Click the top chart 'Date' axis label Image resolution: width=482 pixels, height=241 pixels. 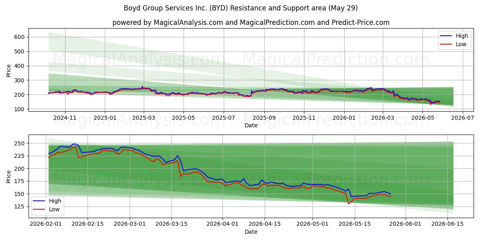coord(251,126)
